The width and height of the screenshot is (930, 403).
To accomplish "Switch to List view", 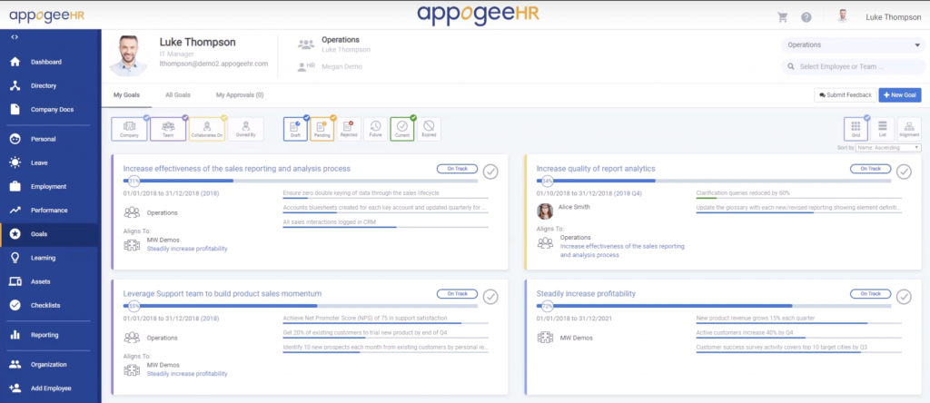I will coord(882,129).
